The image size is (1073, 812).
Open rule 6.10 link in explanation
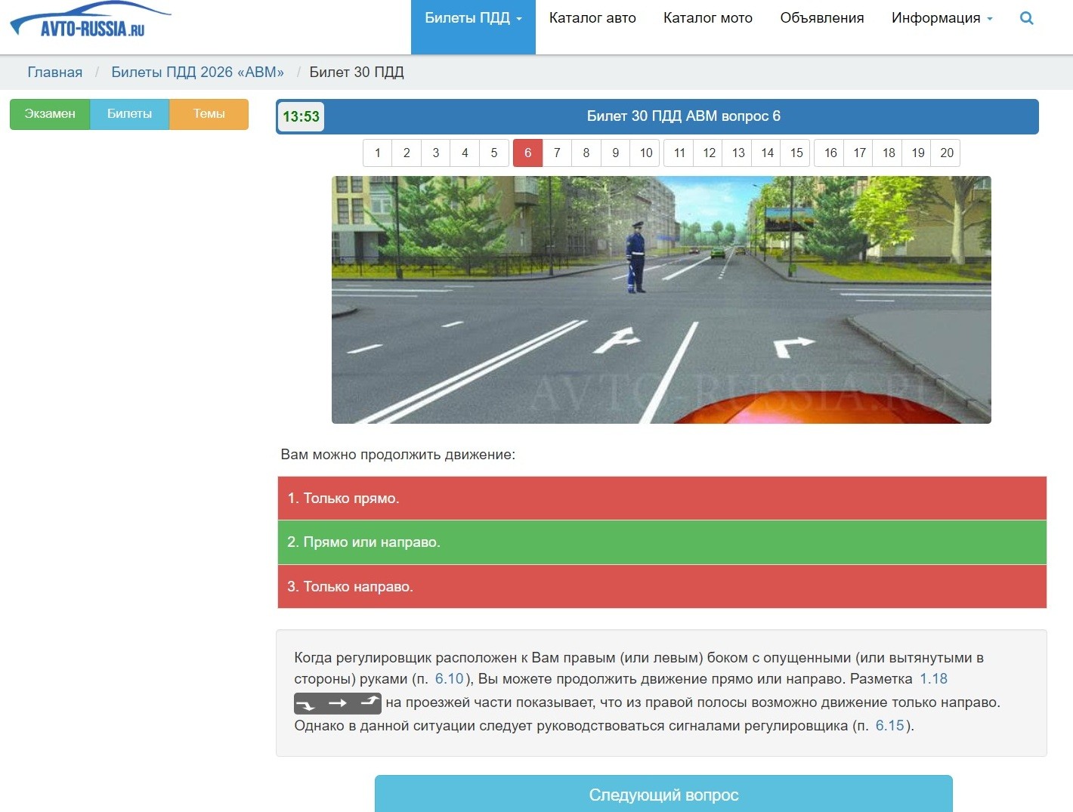pyautogui.click(x=449, y=679)
